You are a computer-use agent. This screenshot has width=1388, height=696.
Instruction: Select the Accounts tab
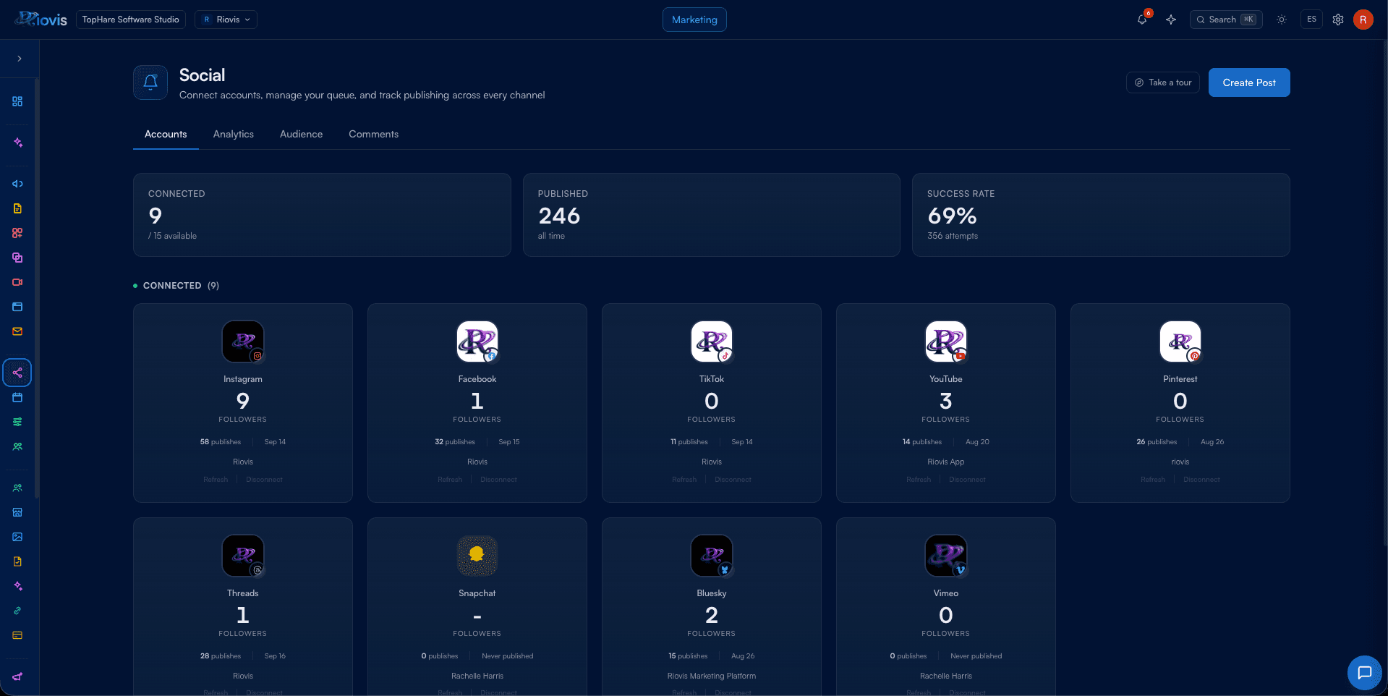point(166,134)
